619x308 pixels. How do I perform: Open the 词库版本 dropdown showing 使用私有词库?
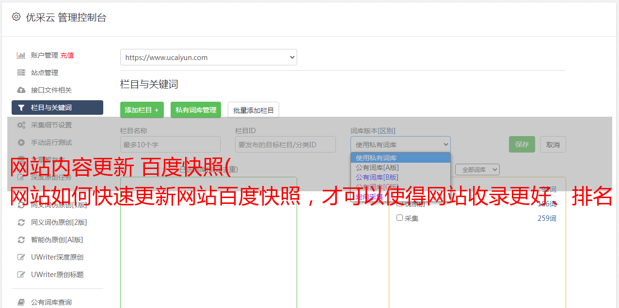400,144
